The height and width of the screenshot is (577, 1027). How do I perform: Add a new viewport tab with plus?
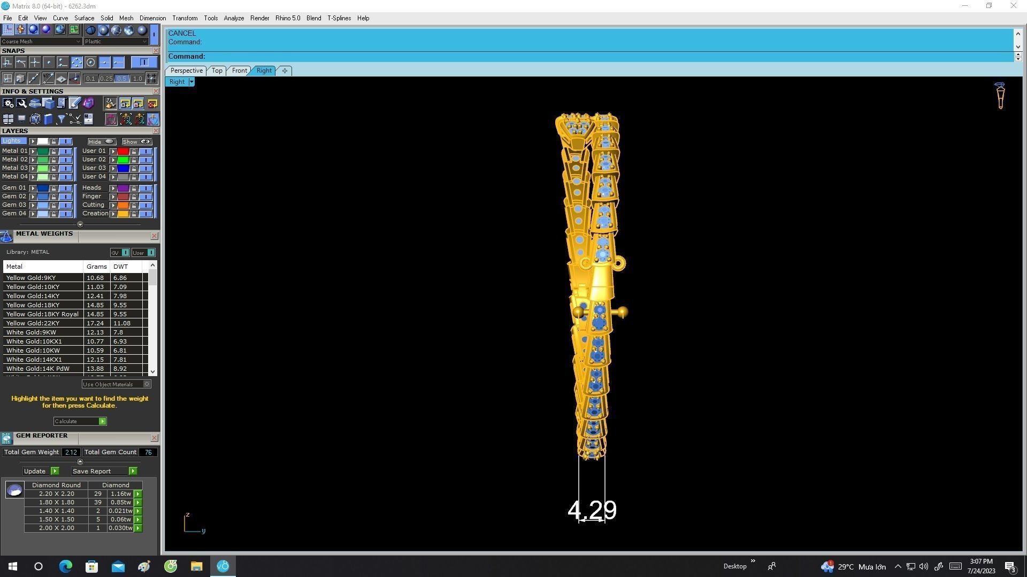tap(285, 71)
